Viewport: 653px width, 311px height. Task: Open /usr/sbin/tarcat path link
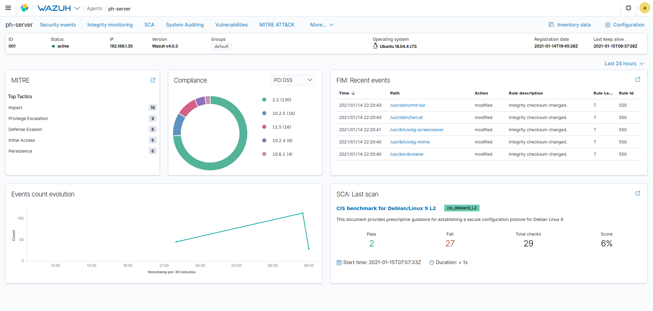406,118
